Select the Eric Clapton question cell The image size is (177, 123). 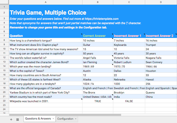[46, 45]
